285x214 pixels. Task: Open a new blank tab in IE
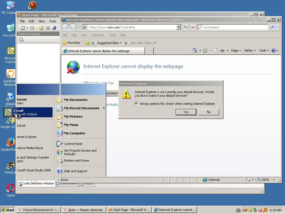tap(149, 51)
